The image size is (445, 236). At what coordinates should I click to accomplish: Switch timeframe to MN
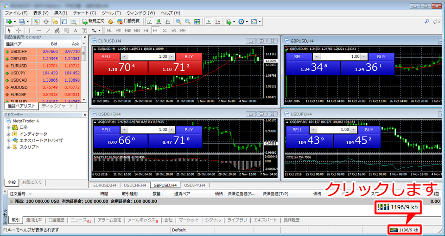[x=183, y=30]
